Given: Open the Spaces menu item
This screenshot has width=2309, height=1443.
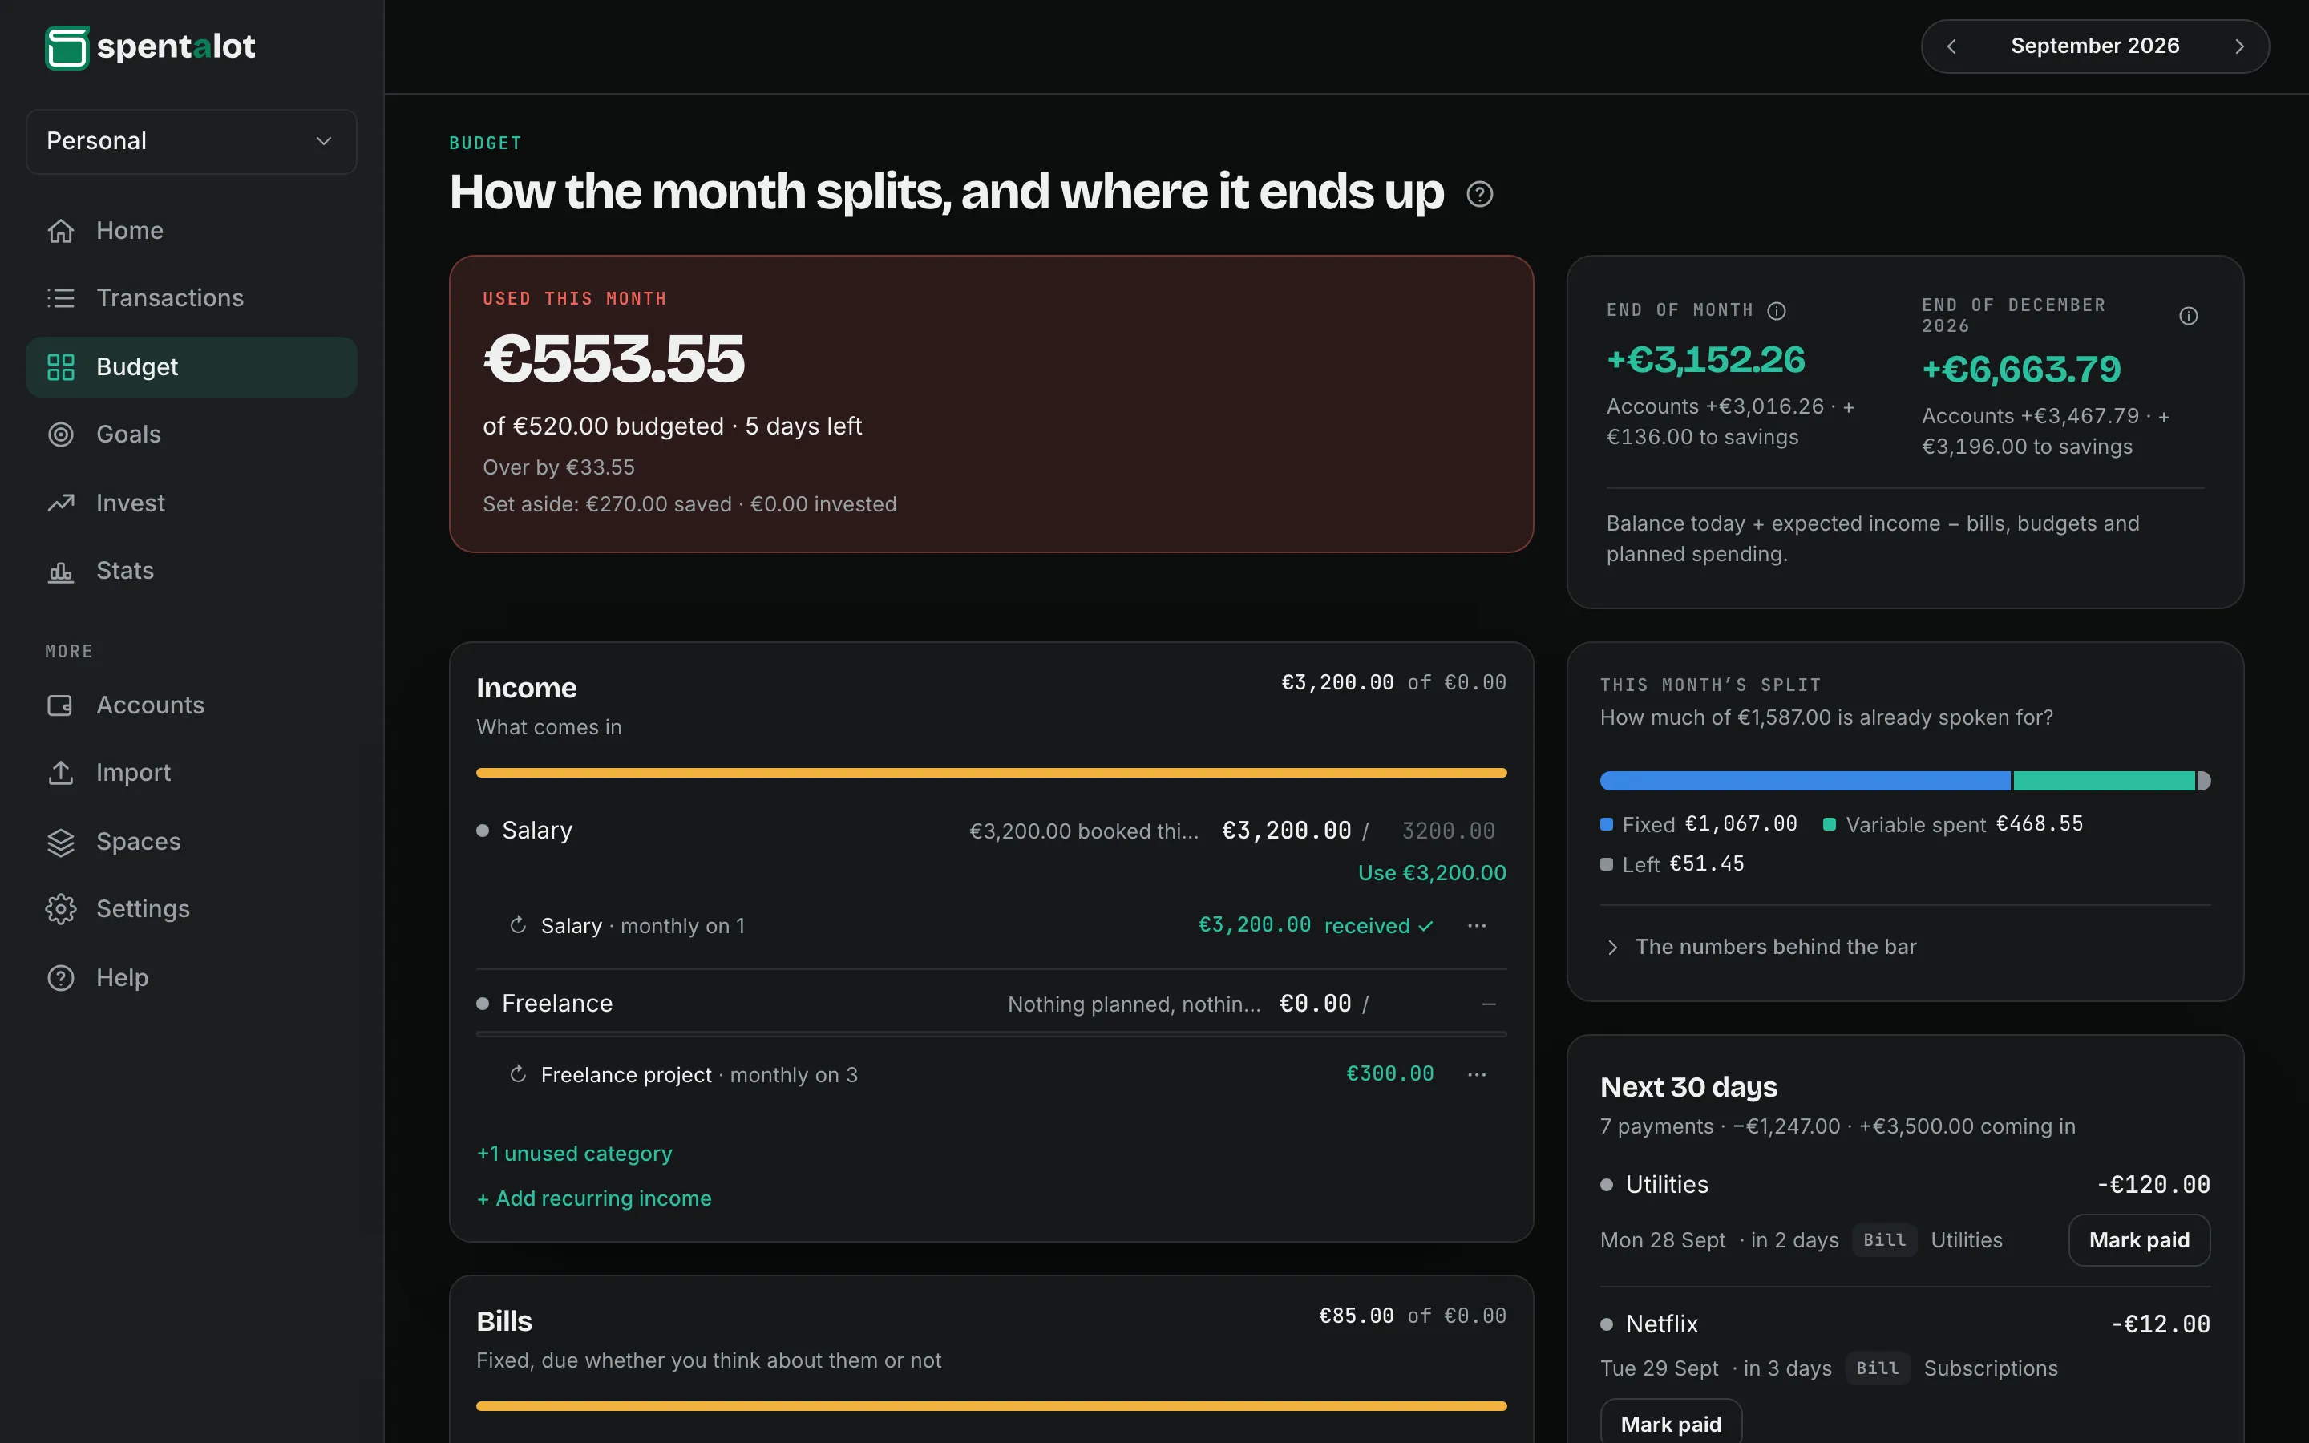Looking at the screenshot, I should click(192, 842).
